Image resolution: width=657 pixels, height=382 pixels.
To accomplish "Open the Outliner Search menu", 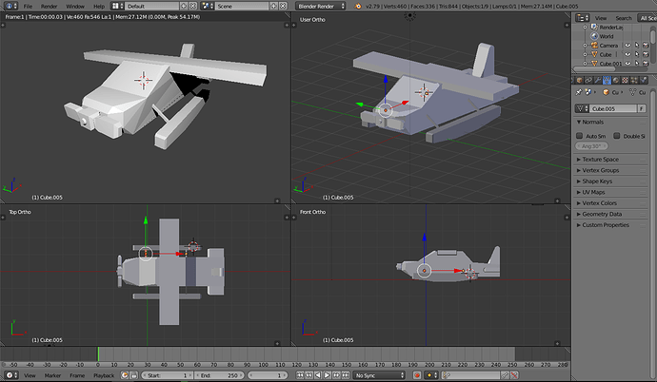I will click(623, 18).
